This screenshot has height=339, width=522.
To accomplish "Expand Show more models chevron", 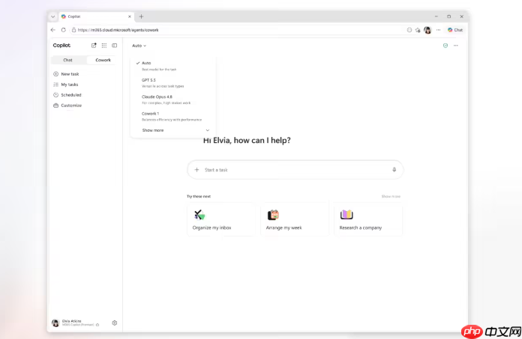I will coord(208,130).
